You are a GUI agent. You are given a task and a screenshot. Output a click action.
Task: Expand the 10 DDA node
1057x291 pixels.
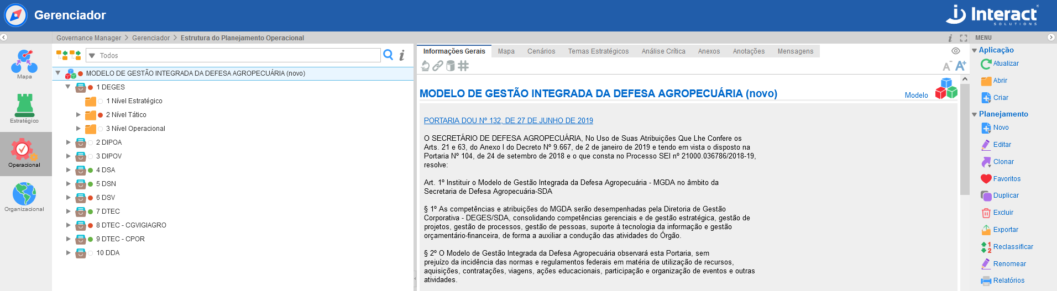69,253
